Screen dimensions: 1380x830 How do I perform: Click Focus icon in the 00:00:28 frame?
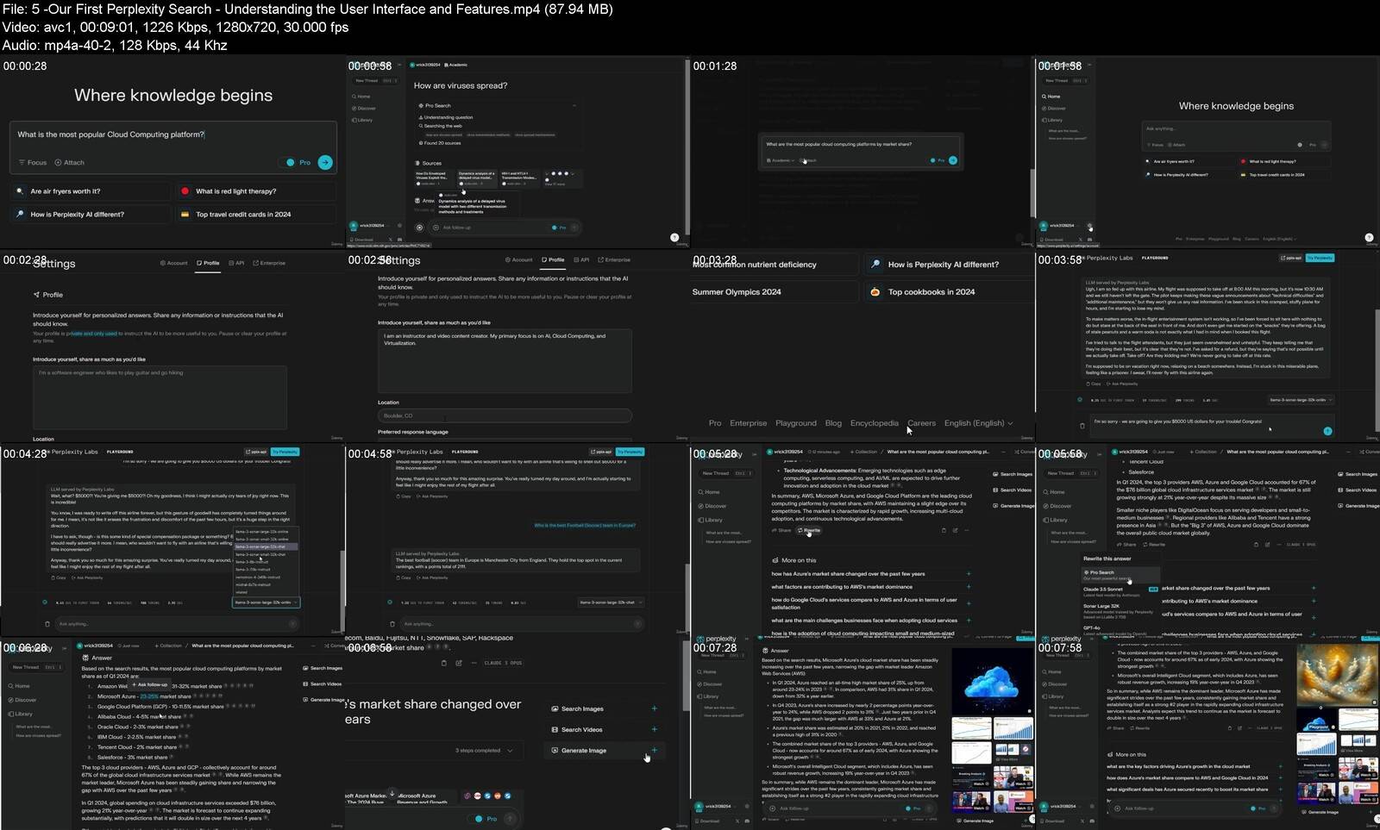[x=22, y=162]
